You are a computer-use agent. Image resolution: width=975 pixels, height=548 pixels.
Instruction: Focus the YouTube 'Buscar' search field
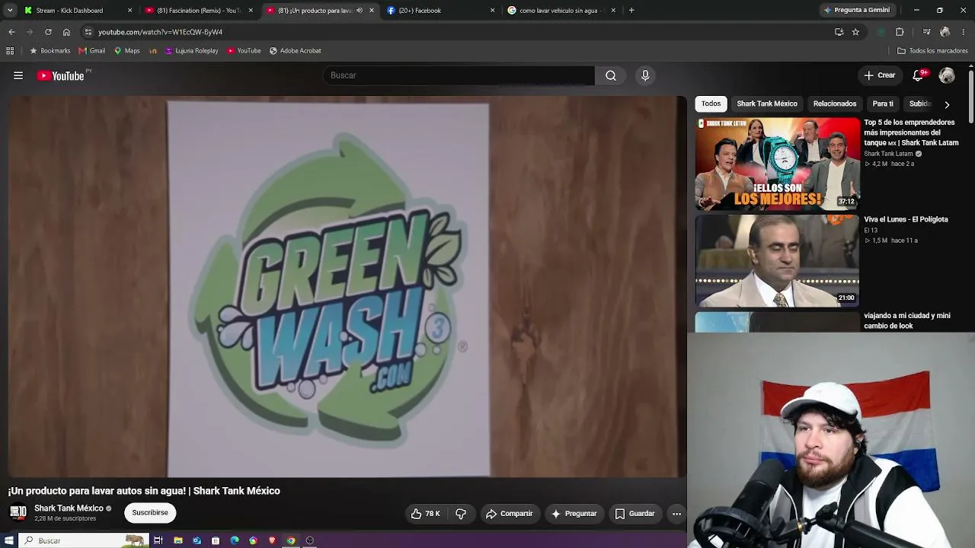[x=459, y=75]
